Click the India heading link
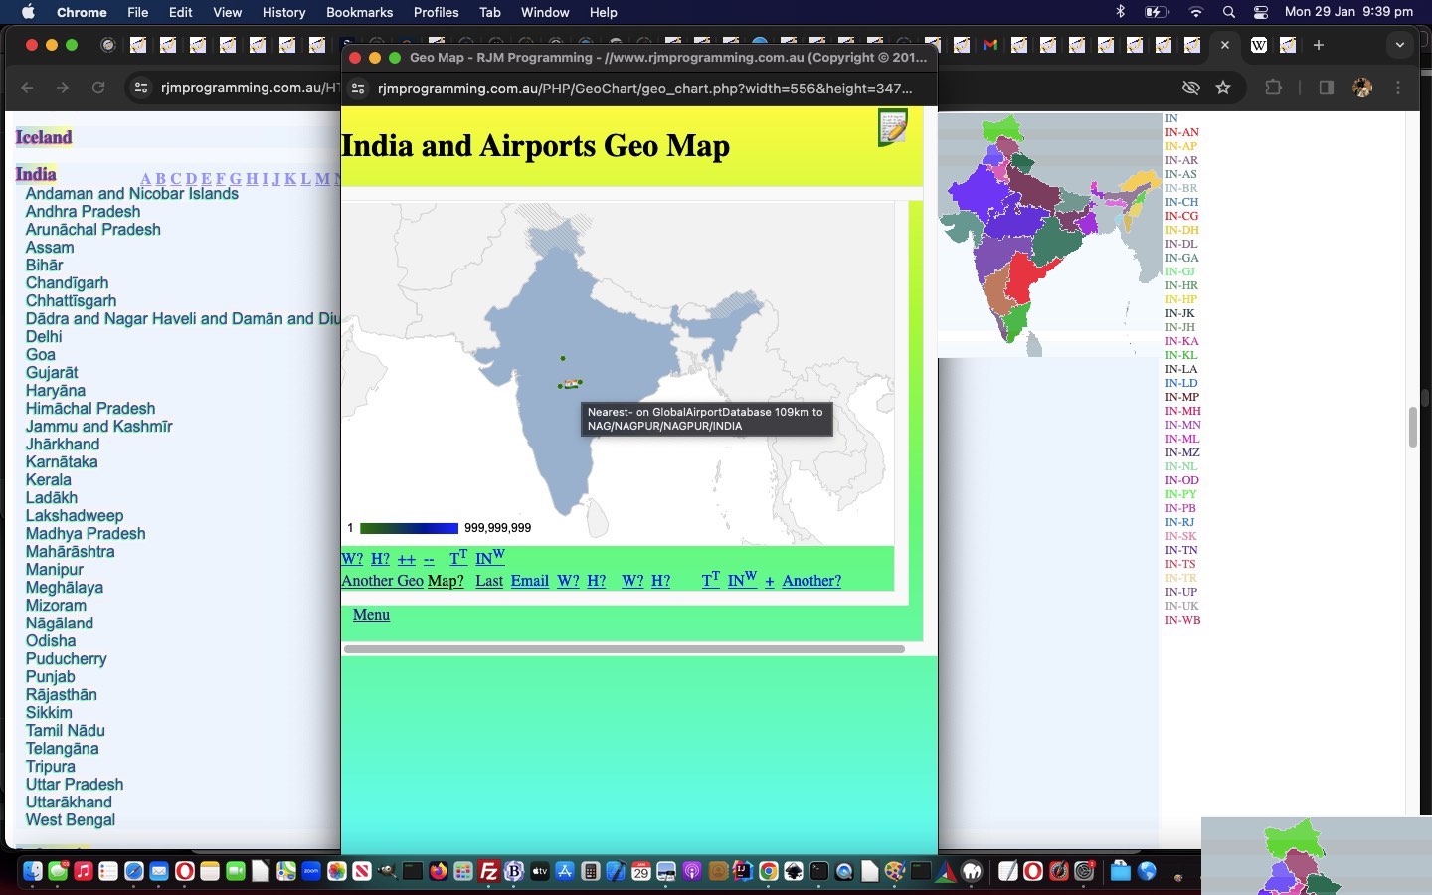1432x895 pixels. (x=36, y=174)
